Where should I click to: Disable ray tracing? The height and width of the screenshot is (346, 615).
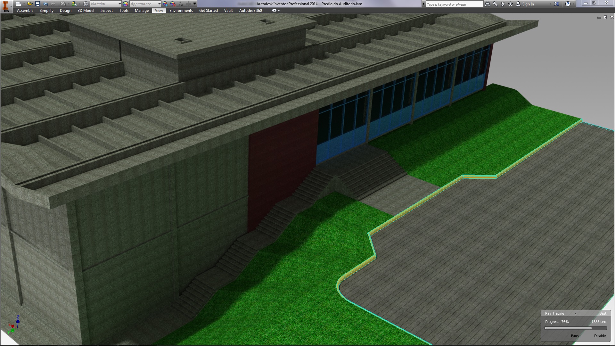[x=600, y=336]
